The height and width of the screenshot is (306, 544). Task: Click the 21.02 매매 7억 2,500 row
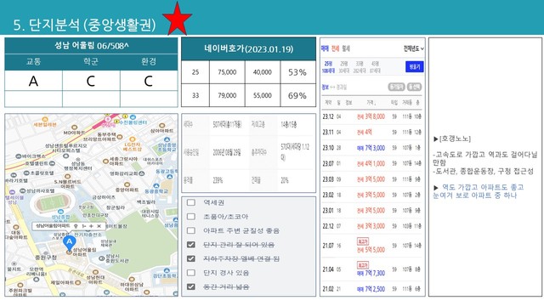372,289
